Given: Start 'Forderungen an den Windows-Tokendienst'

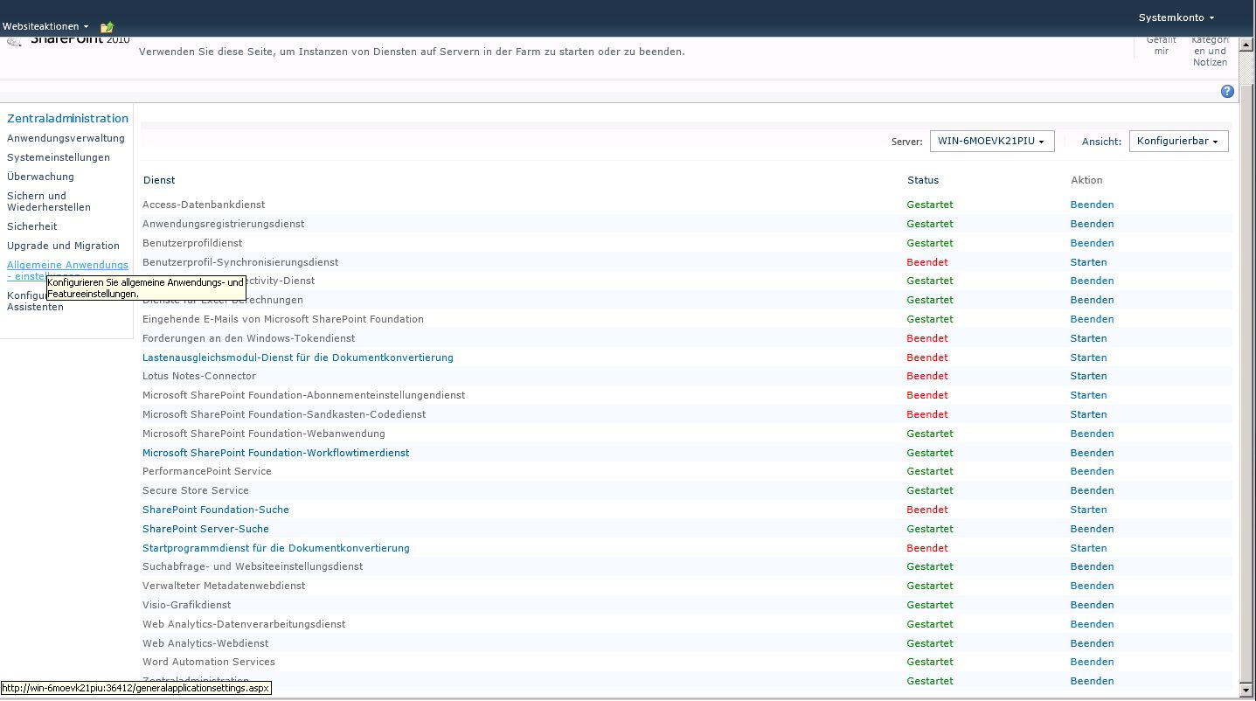Looking at the screenshot, I should (x=1088, y=338).
